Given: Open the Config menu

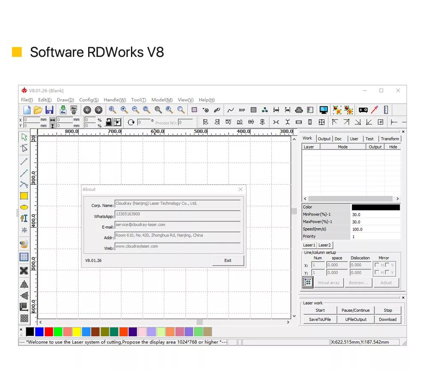Looking at the screenshot, I should [89, 100].
